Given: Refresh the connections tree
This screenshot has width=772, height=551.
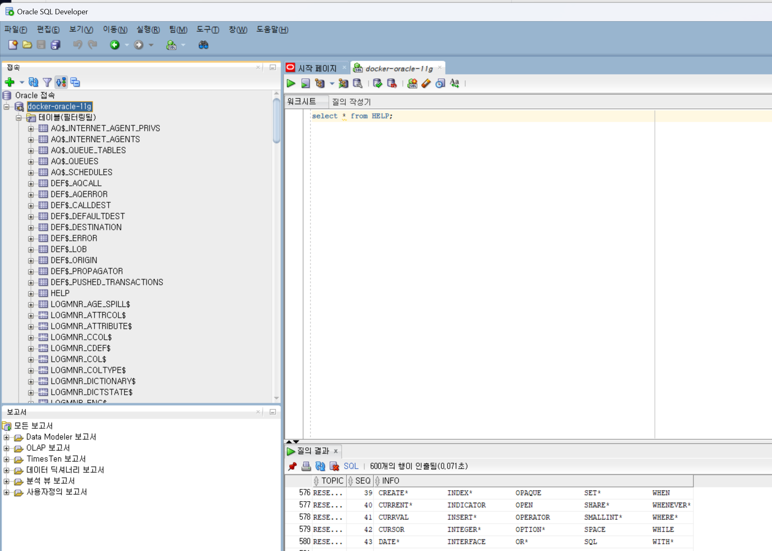Looking at the screenshot, I should click(x=33, y=82).
